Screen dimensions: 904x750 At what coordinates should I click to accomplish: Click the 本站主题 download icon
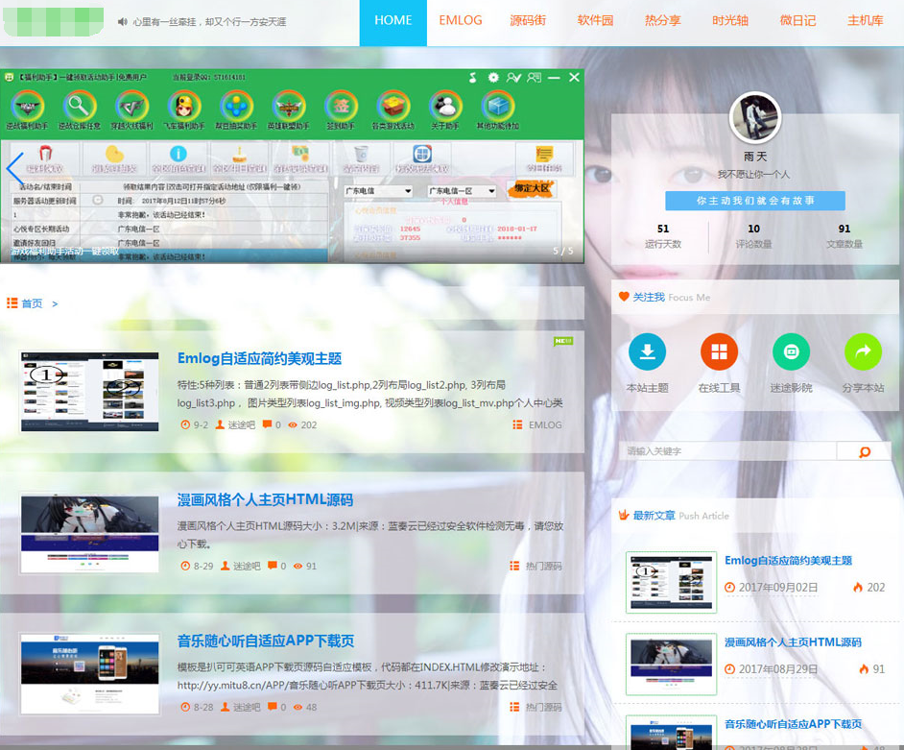pyautogui.click(x=648, y=352)
